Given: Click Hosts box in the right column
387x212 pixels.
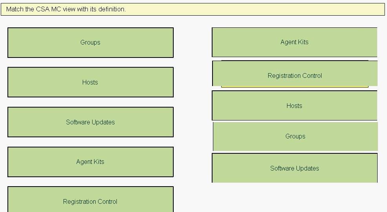Looking at the screenshot, I should coord(294,106).
